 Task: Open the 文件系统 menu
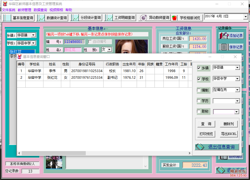tap(9, 10)
